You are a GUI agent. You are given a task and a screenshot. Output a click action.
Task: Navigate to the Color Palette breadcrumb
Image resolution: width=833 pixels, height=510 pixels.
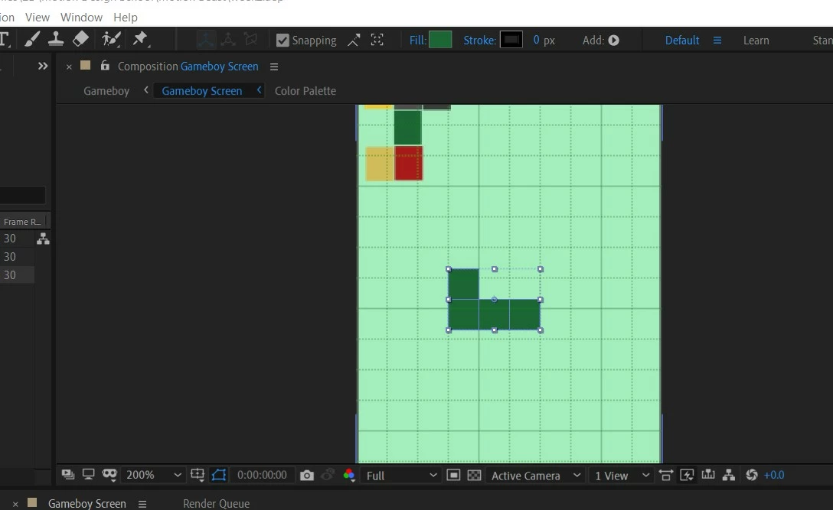click(x=305, y=91)
